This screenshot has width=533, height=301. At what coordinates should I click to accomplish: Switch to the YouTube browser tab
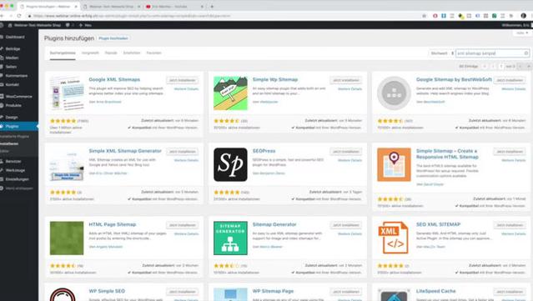173,7
